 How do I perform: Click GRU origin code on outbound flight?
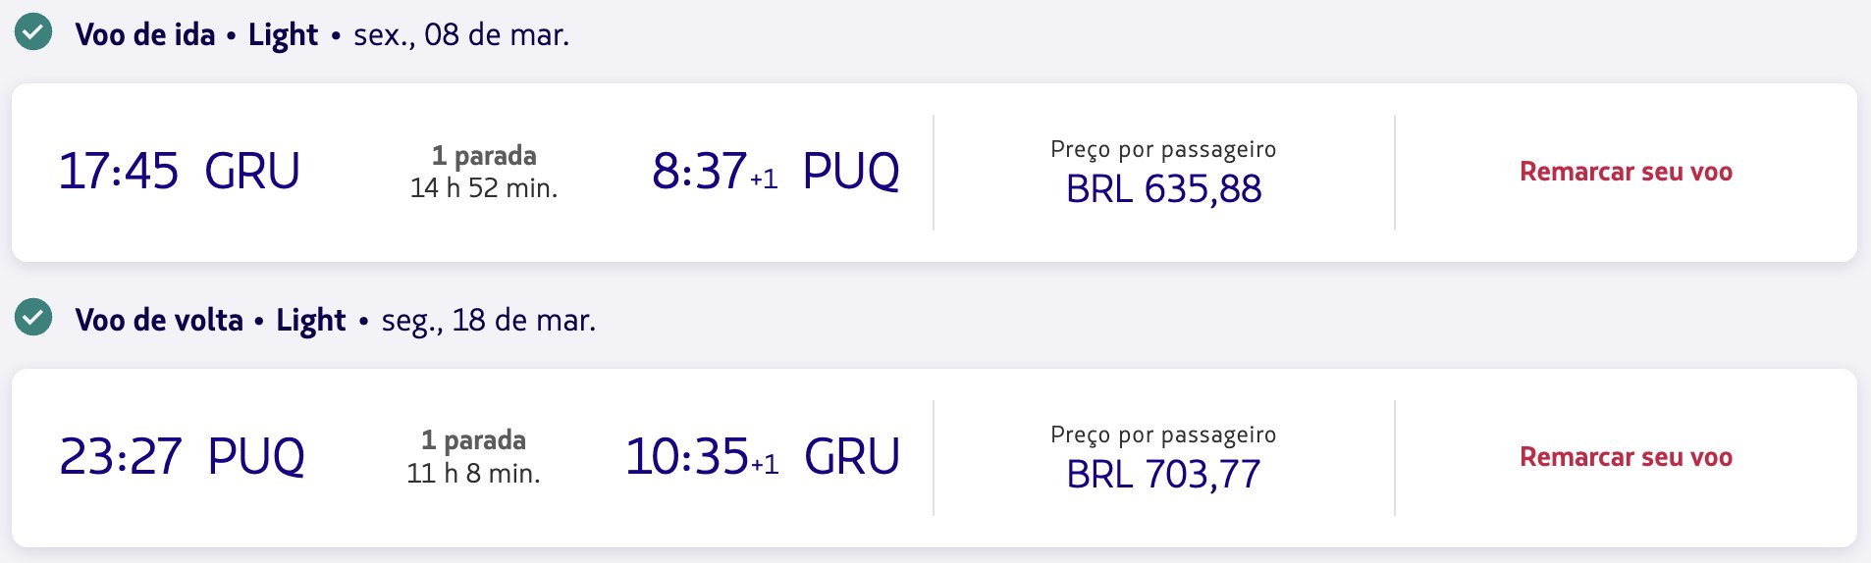[252, 171]
